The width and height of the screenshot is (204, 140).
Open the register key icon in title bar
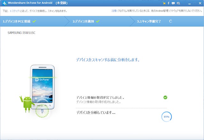[178, 3]
